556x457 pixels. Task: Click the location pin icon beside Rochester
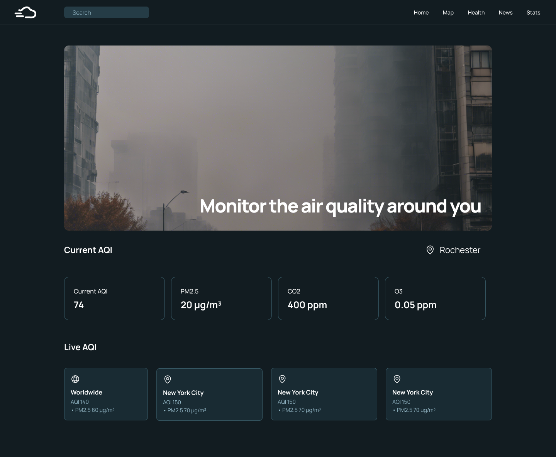click(x=430, y=250)
